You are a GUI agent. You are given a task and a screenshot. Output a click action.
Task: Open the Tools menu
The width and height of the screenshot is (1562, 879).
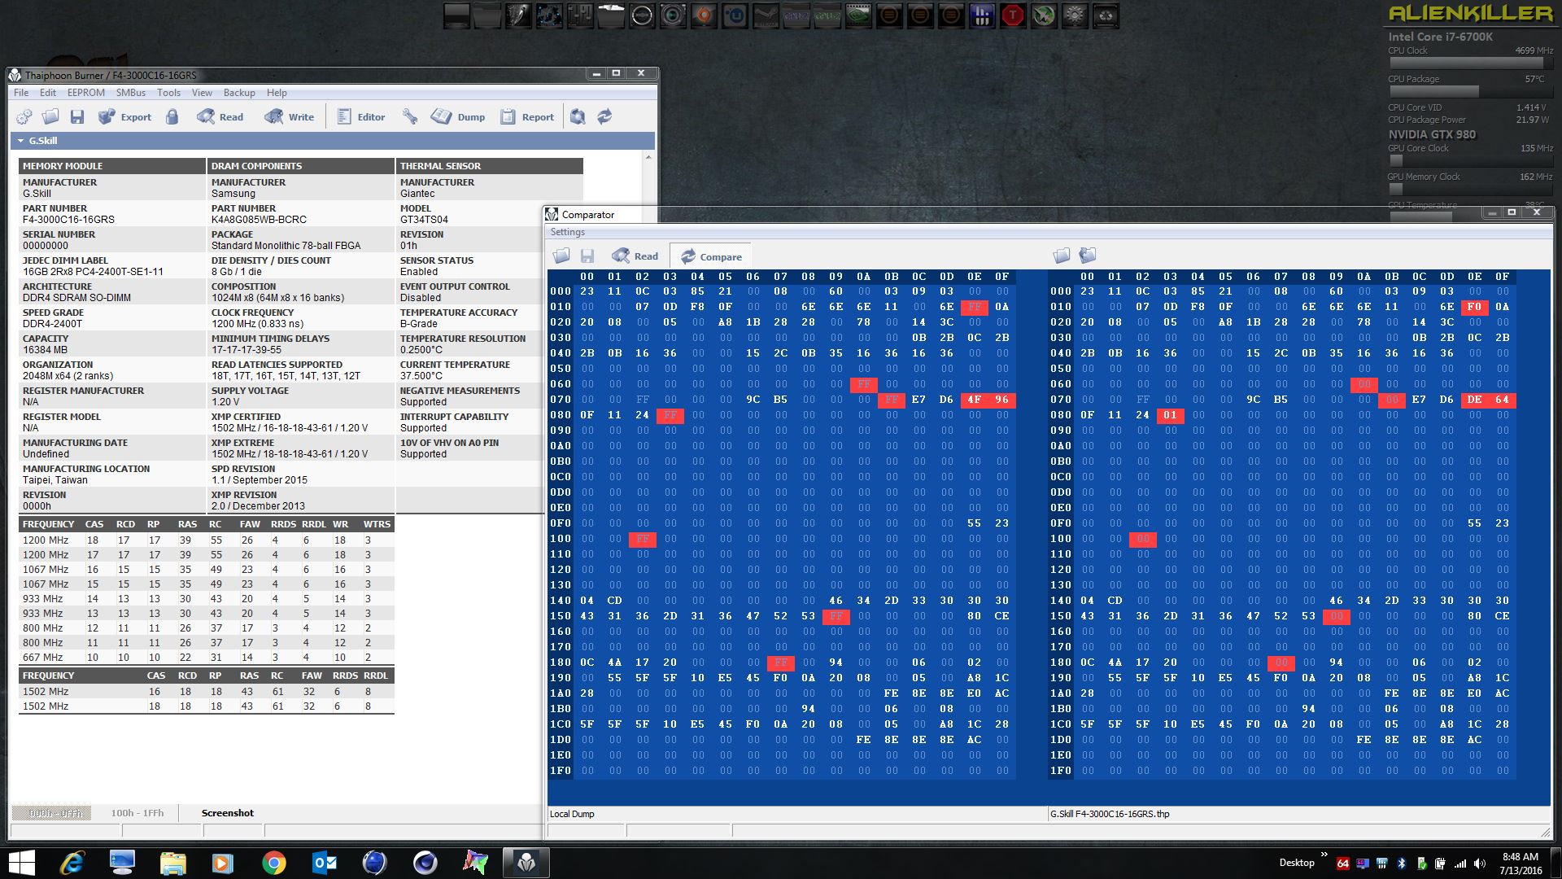pos(168,93)
